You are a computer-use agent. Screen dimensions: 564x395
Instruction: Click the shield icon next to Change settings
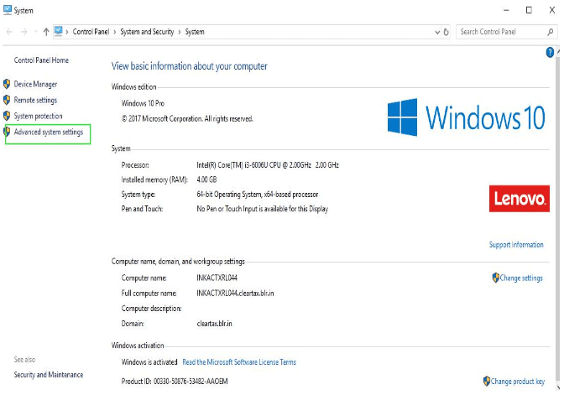click(x=496, y=278)
